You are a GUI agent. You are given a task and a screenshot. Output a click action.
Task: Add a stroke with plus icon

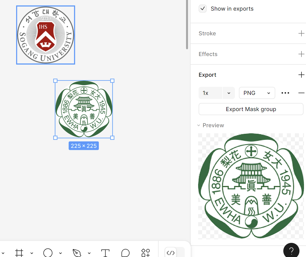(x=301, y=33)
